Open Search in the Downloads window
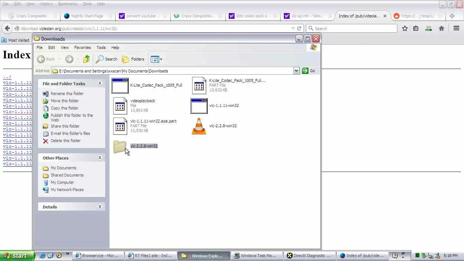 106,59
